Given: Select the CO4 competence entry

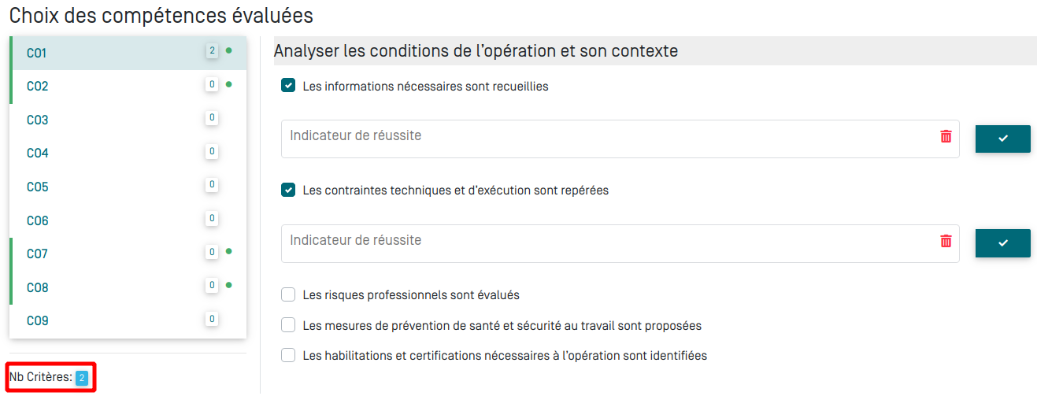Looking at the screenshot, I should (38, 154).
